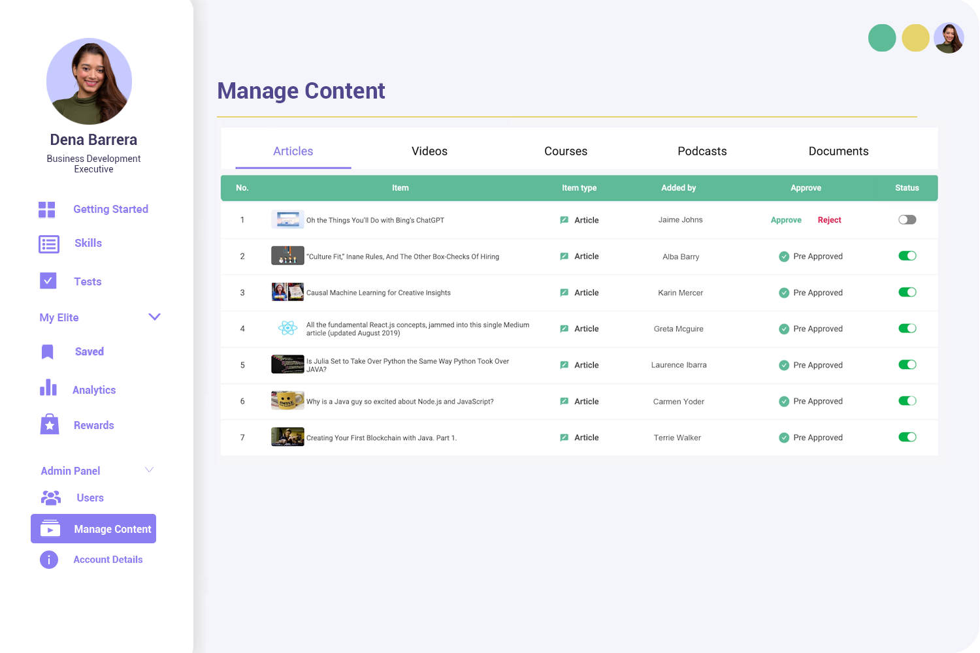The width and height of the screenshot is (980, 653).
Task: Open Saved using the bookmark icon
Action: click(48, 352)
